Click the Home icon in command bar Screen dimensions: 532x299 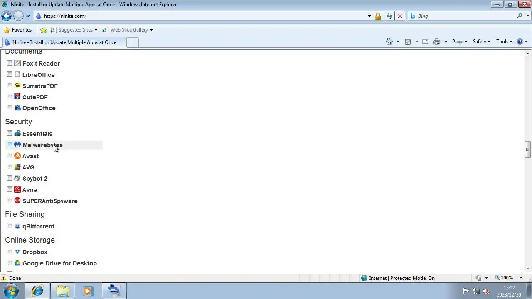click(389, 42)
